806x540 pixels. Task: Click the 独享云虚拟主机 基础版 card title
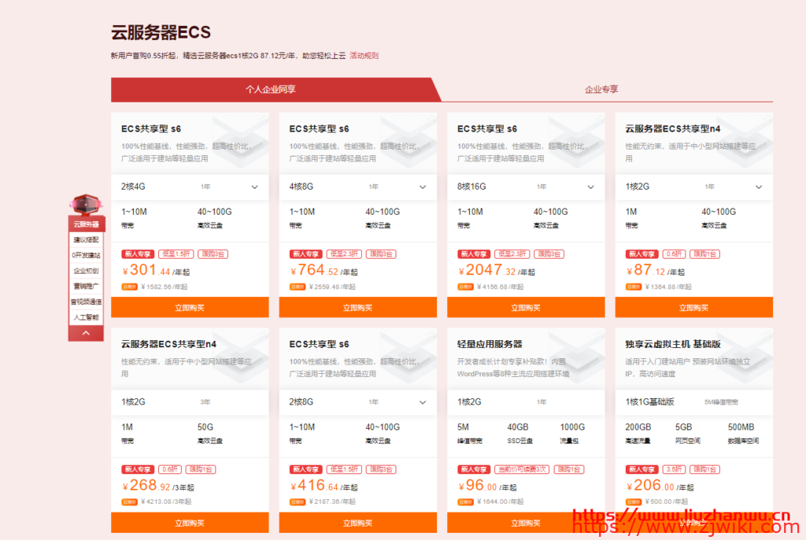(673, 344)
